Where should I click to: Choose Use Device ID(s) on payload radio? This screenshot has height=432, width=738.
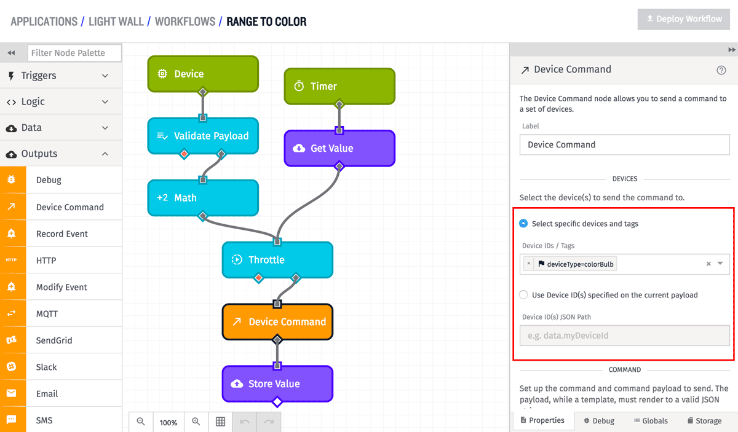tap(523, 295)
